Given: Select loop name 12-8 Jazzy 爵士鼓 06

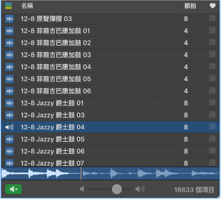Looking at the screenshot, I should click(53, 151).
